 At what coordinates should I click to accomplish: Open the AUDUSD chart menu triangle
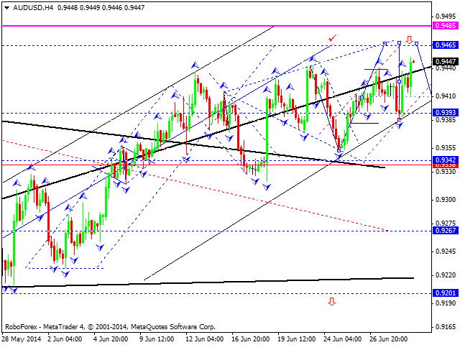coord(6,8)
